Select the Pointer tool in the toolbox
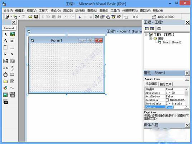Image resolution: width=192 pixels, height=144 pixels. (5, 34)
